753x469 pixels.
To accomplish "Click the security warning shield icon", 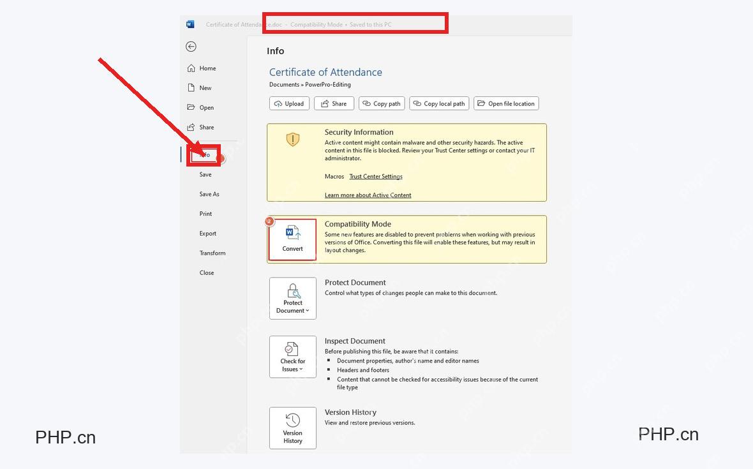I will tap(293, 140).
